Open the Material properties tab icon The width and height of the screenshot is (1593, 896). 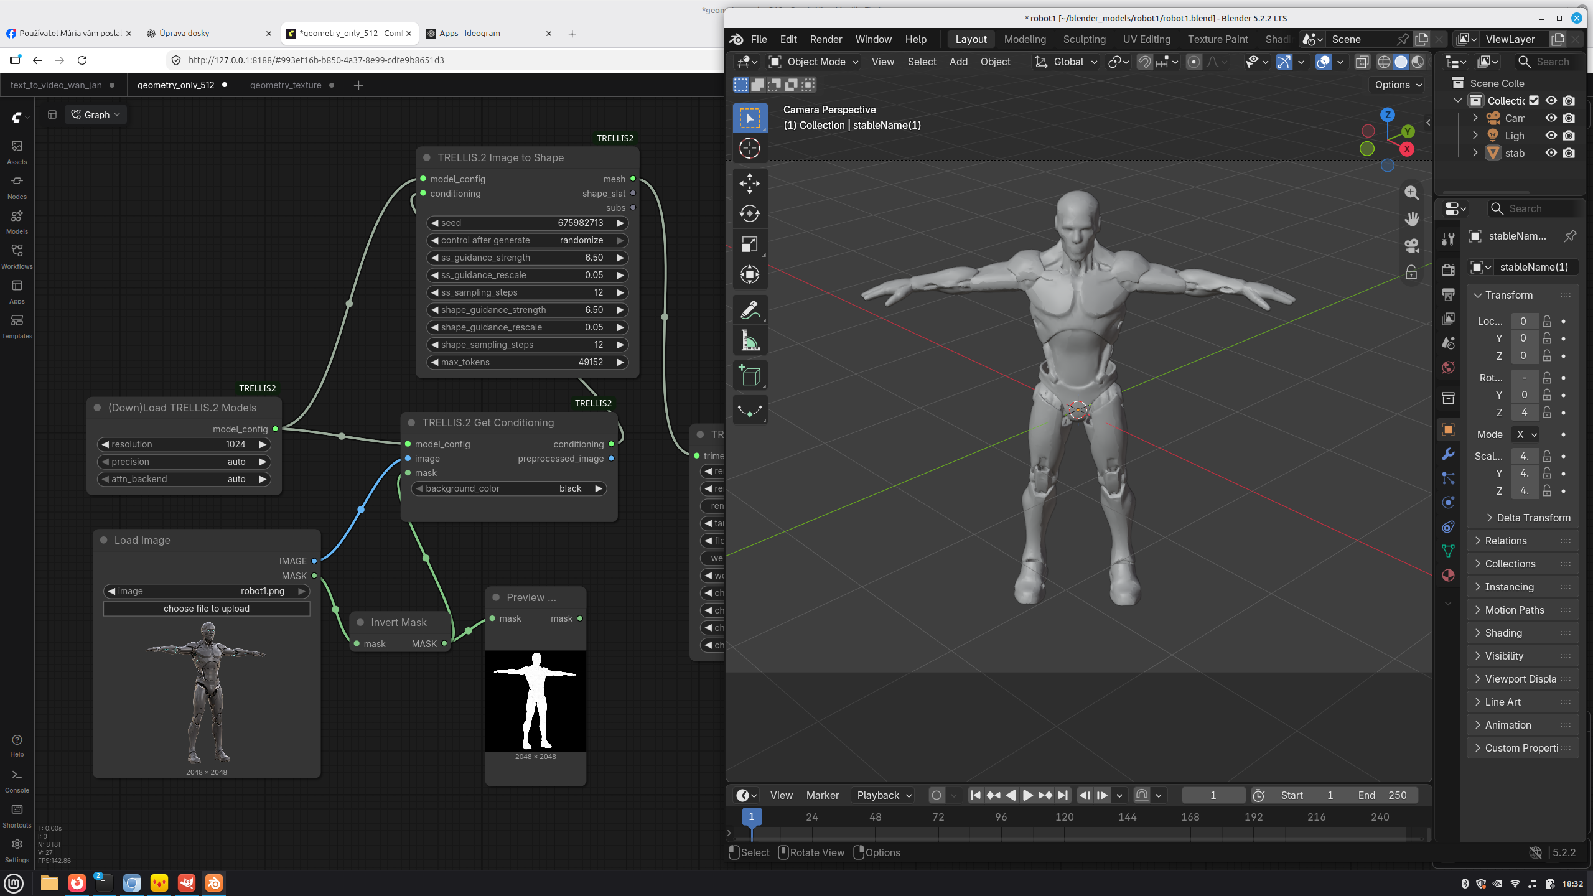tap(1448, 575)
